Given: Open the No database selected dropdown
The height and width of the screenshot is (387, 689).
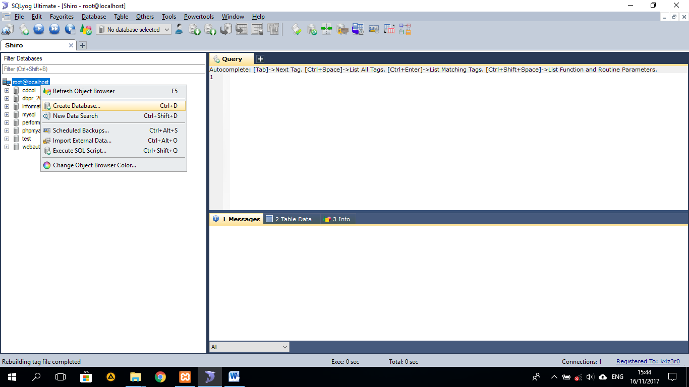Looking at the screenshot, I should [x=134, y=30].
